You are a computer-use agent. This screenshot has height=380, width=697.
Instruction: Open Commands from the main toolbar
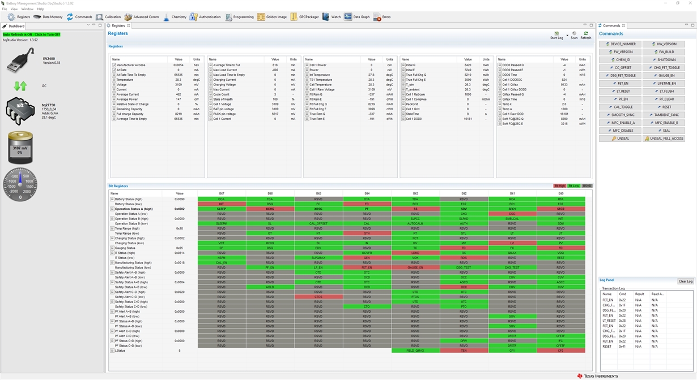click(x=79, y=17)
